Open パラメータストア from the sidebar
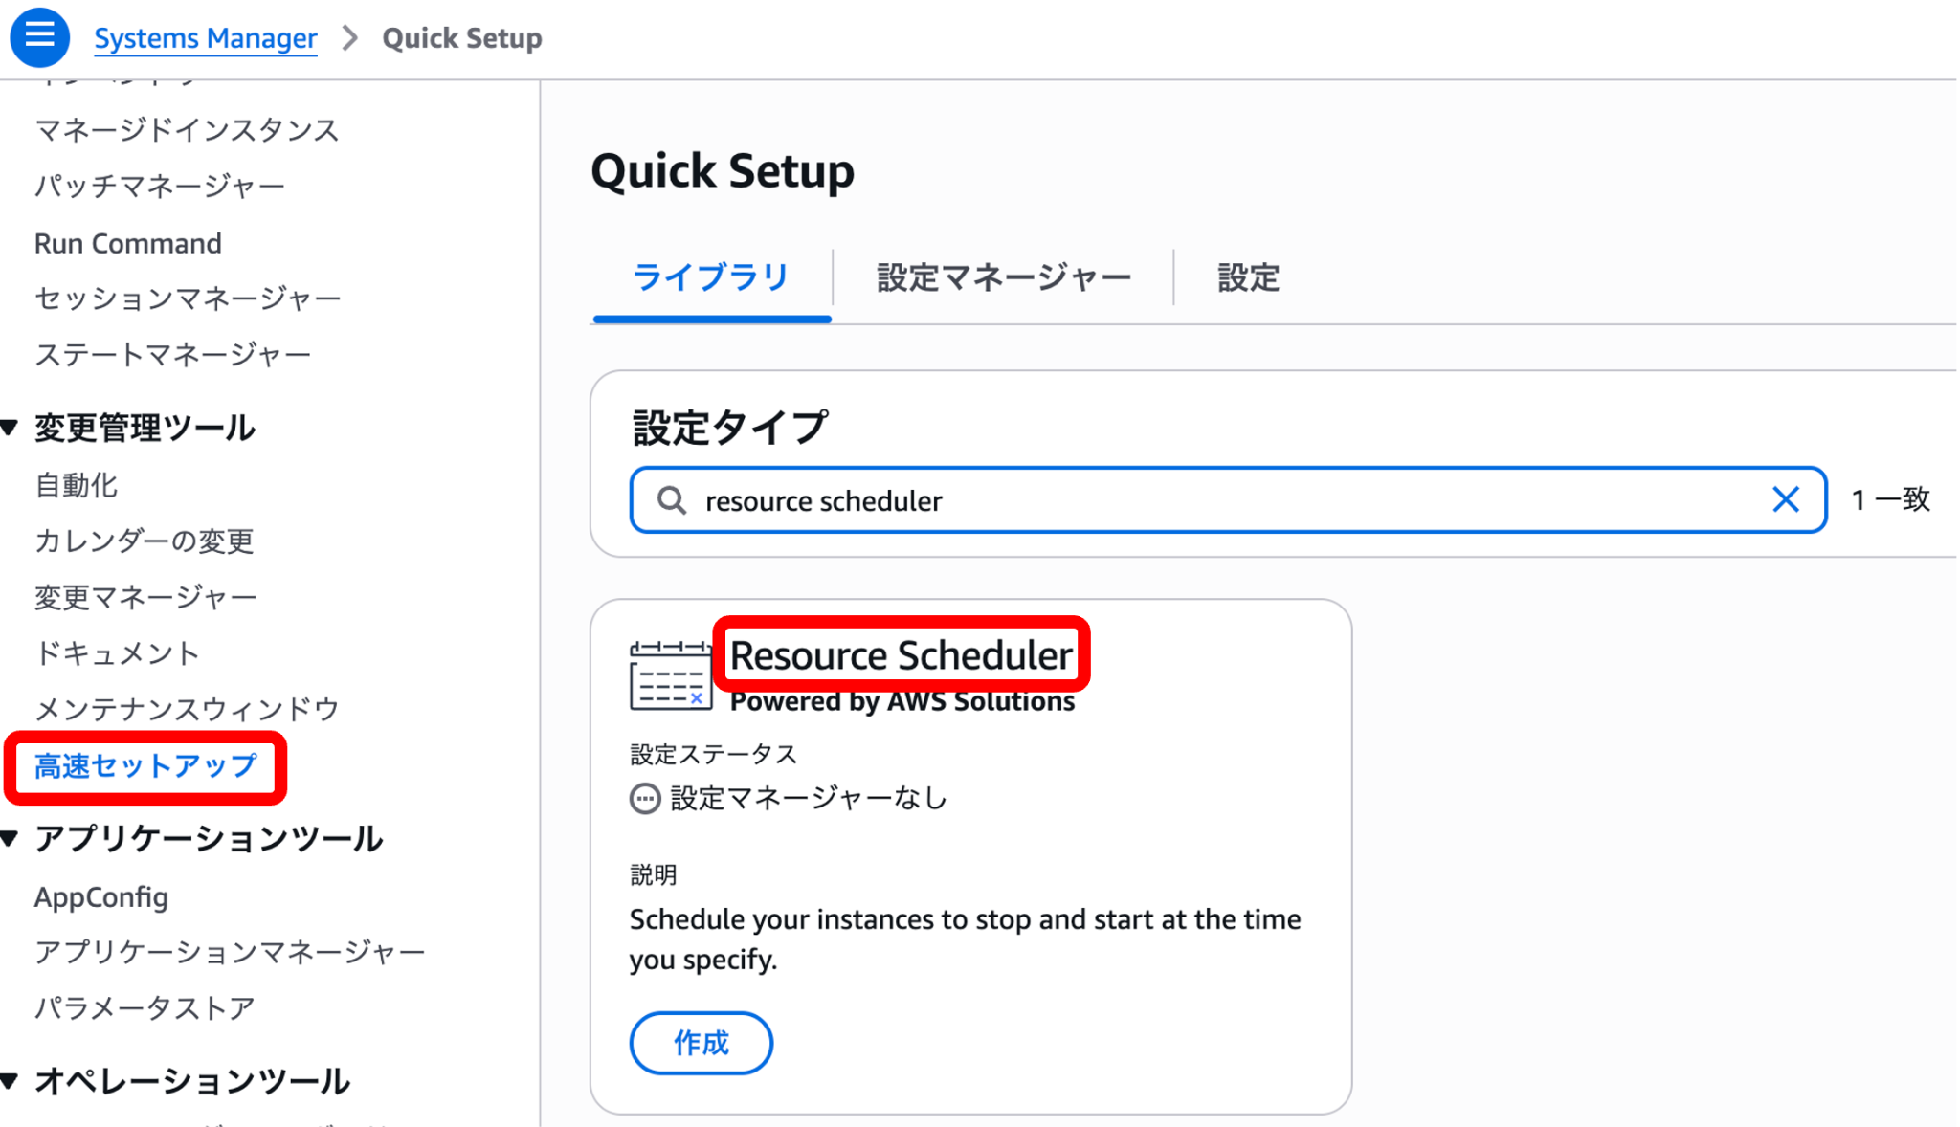Screen dimensions: 1960x1127 pyautogui.click(x=145, y=1007)
